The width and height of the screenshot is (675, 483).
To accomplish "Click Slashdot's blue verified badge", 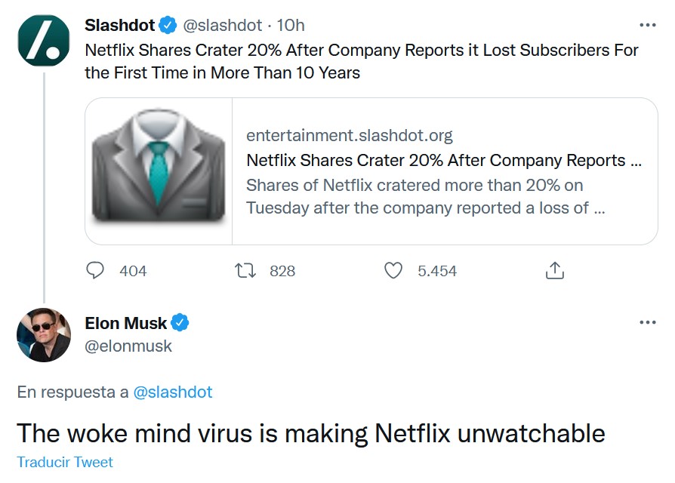I will [x=168, y=25].
